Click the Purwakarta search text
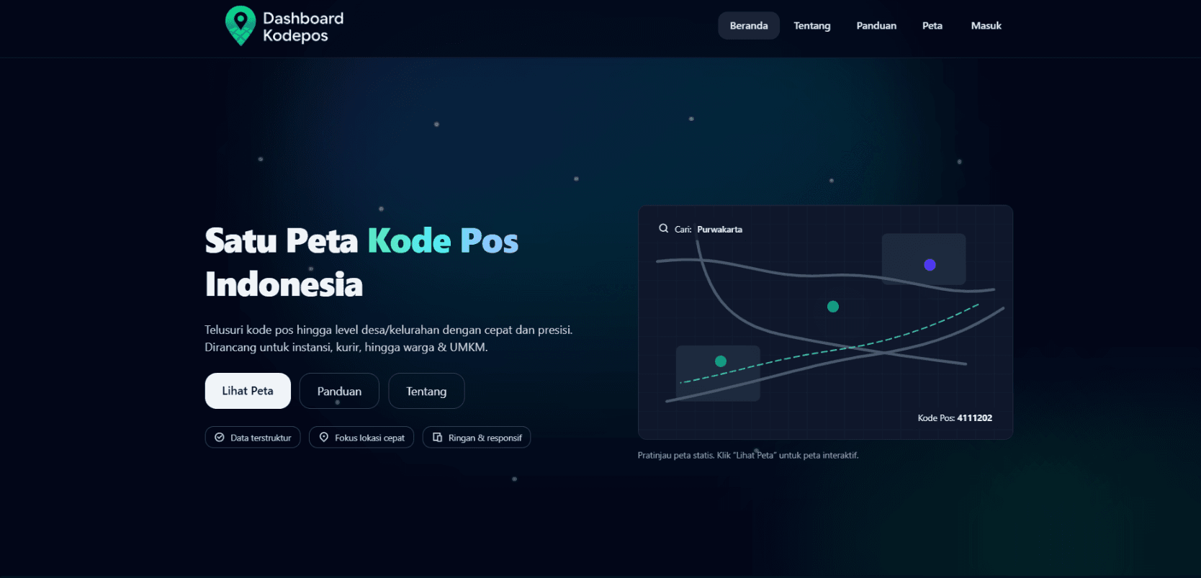This screenshot has width=1201, height=578. click(x=719, y=230)
